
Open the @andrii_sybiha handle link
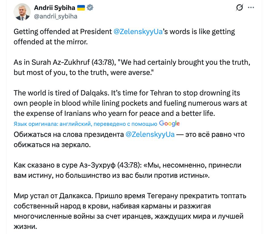[x=55, y=16]
